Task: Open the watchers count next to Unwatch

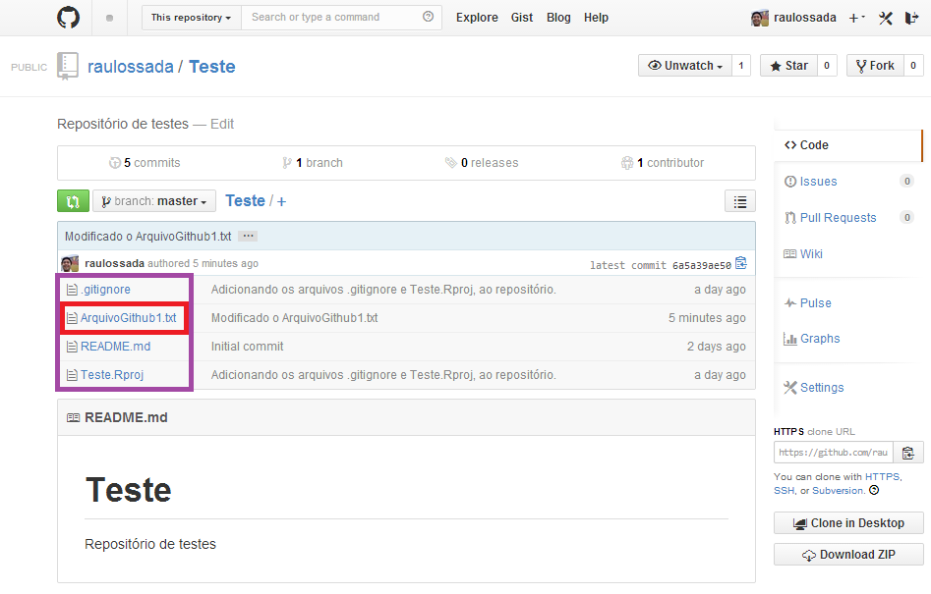Action: (741, 65)
